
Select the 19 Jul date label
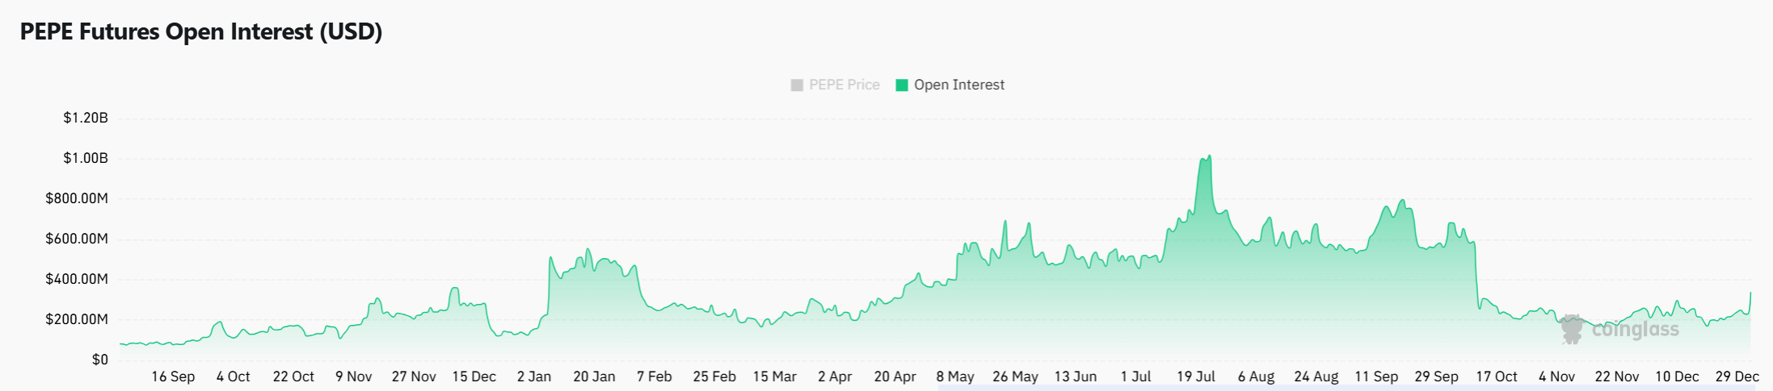1196,376
